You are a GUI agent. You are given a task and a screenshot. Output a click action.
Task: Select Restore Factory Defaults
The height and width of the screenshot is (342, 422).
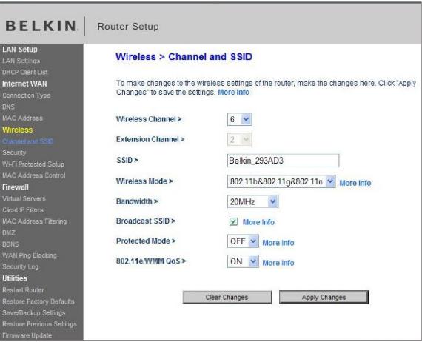[x=38, y=301]
